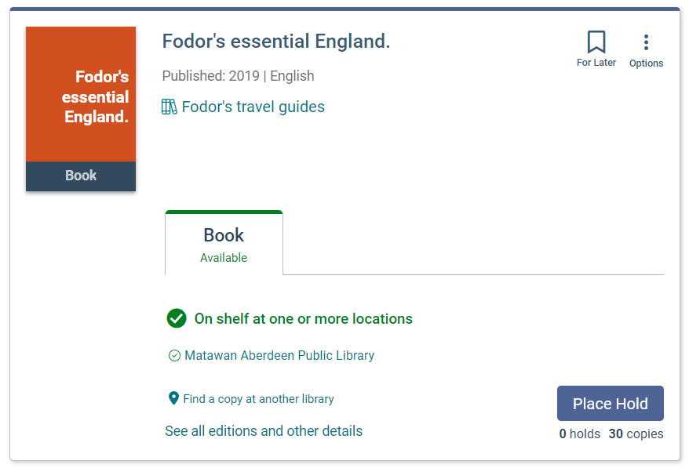Click the Book format label on the cover
This screenshot has height=468, width=689.
pyautogui.click(x=81, y=176)
